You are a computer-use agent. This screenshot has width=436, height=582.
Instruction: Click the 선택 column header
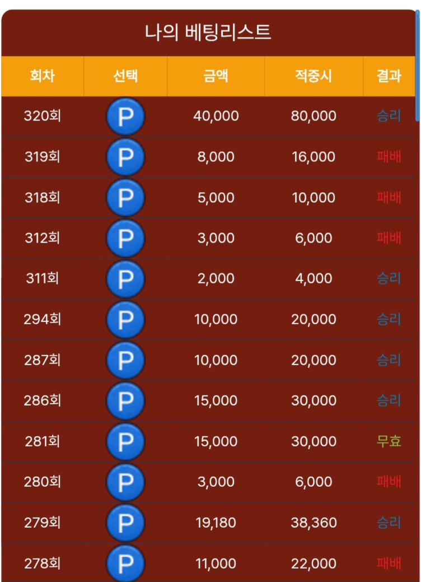point(125,76)
